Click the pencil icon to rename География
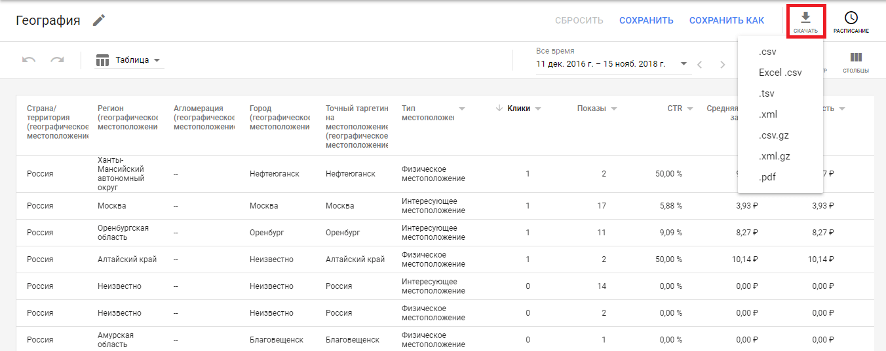Screen dimensions: 886x351 (x=99, y=20)
